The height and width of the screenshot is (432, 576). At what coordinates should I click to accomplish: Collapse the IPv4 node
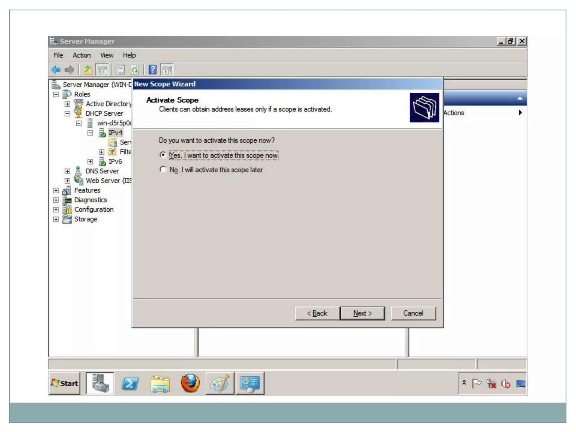coord(90,133)
